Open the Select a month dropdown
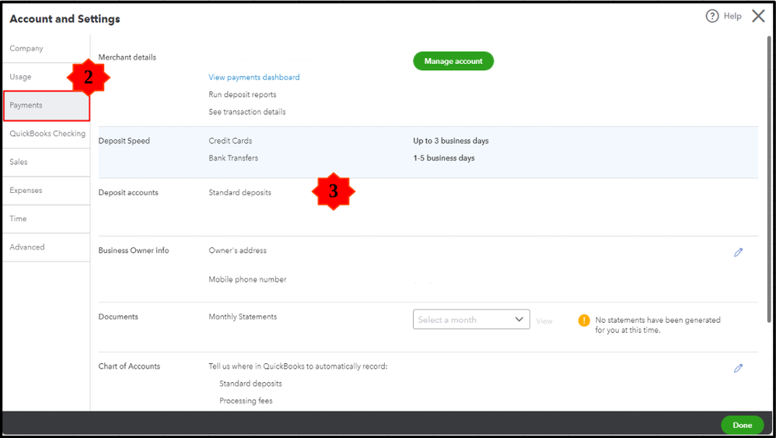The width and height of the screenshot is (776, 438). point(471,319)
